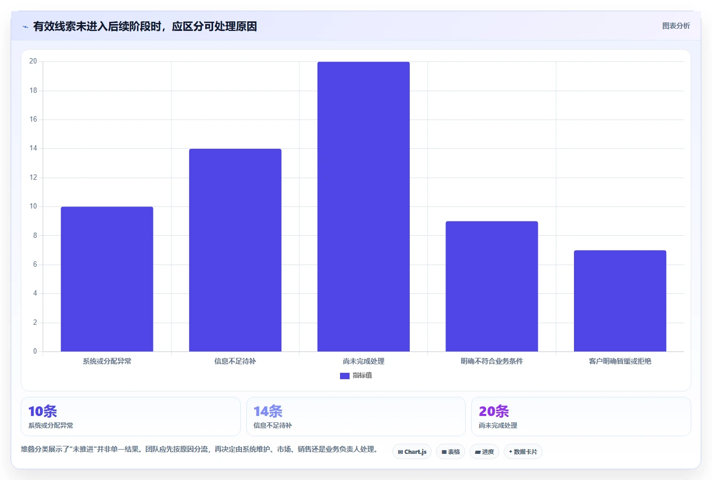Click the 表格 tag chip
The width and height of the screenshot is (712, 480).
[450, 452]
